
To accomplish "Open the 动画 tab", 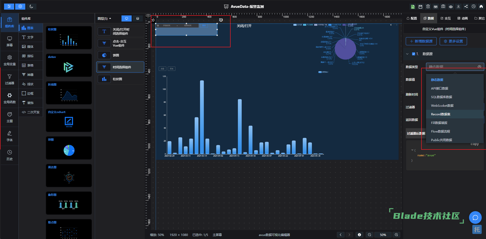I will pos(462,18).
